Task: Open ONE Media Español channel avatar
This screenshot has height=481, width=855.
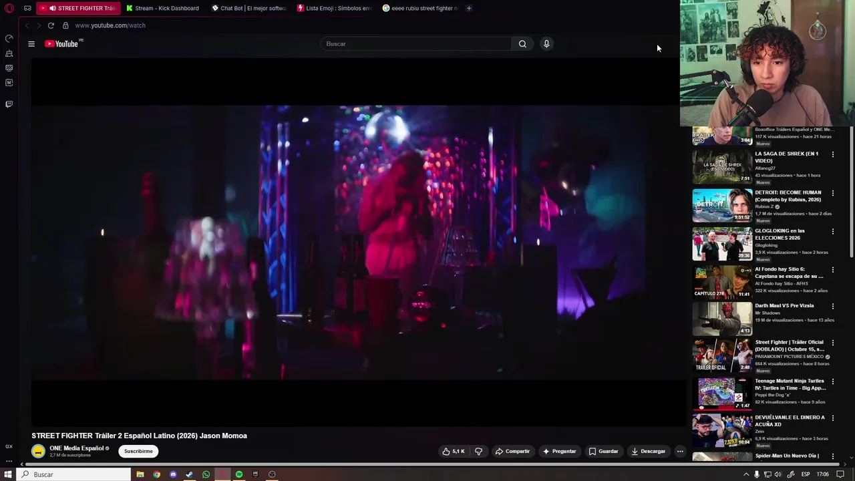Action: click(x=38, y=452)
